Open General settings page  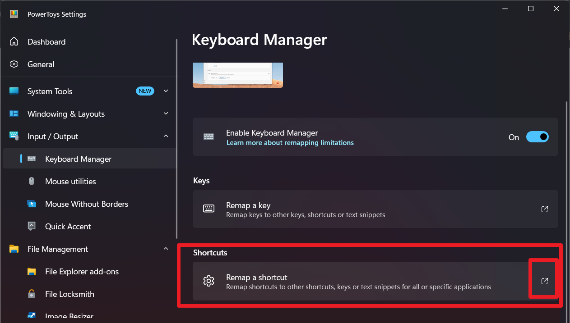coord(41,64)
